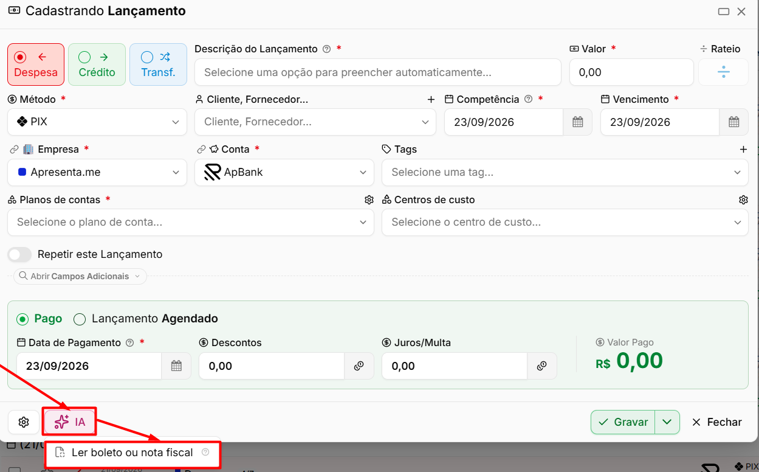Click the Fechar button

[717, 422]
